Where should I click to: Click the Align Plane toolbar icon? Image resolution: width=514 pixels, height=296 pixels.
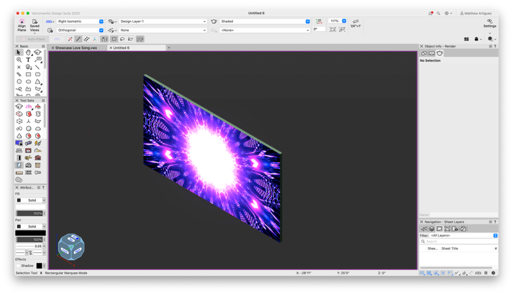pos(22,25)
